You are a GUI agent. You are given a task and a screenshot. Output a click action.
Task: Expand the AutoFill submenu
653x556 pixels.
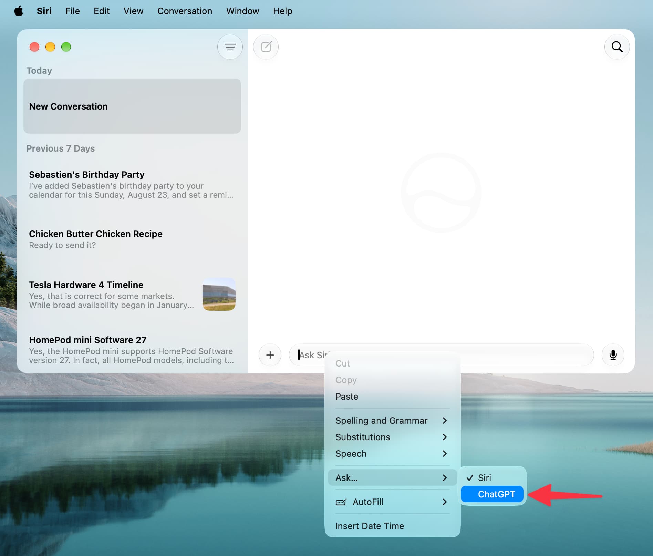(392, 502)
